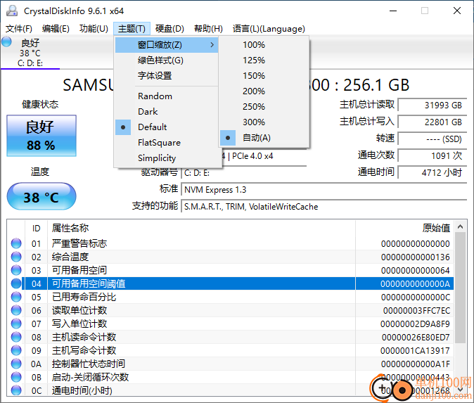
Task: Click status orb for attribute 01 严重警告标志
Action: (x=16, y=243)
